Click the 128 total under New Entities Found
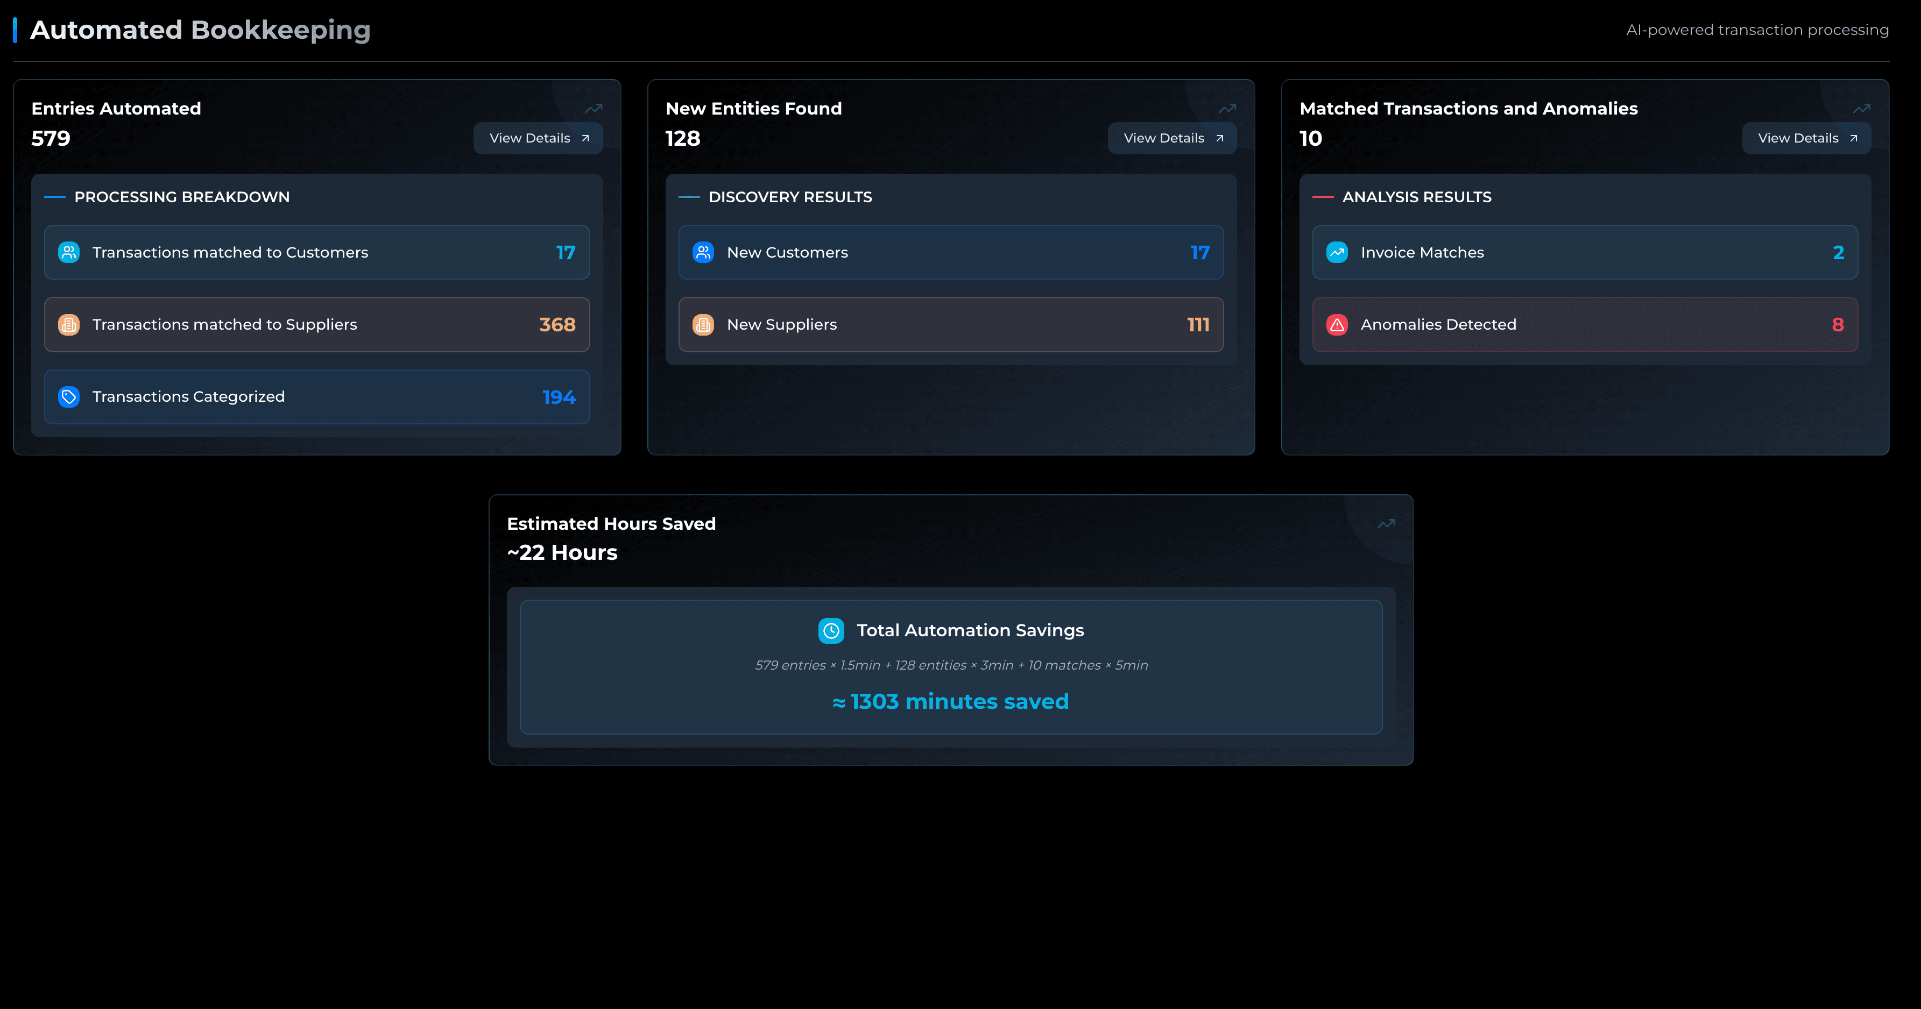The width and height of the screenshot is (1921, 1009). tap(683, 139)
